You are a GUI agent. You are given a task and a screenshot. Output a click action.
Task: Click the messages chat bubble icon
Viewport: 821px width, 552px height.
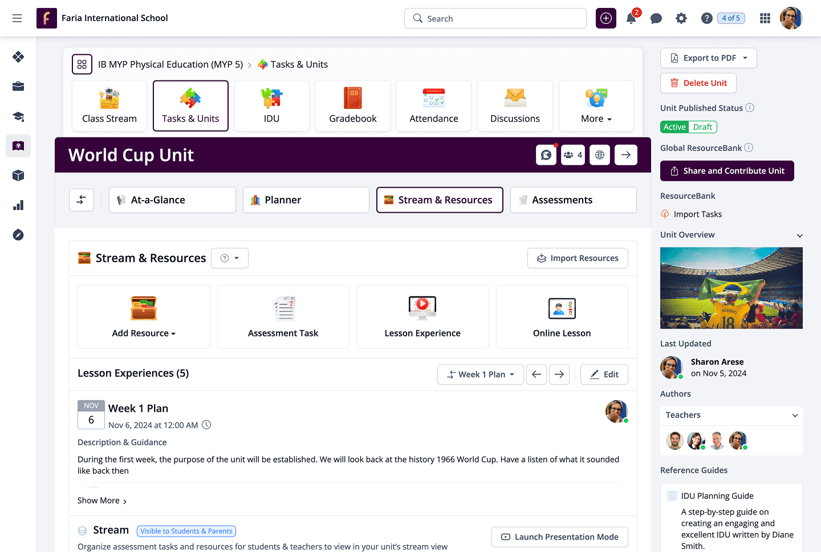pyautogui.click(x=656, y=19)
